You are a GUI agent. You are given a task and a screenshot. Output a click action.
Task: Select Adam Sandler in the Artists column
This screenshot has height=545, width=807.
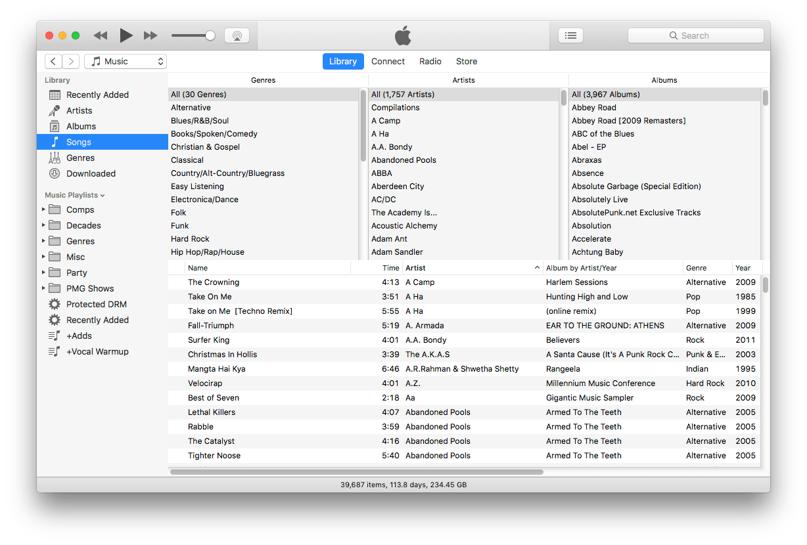point(464,252)
